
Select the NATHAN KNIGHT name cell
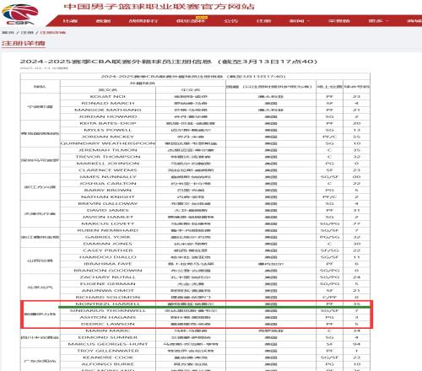click(108, 197)
